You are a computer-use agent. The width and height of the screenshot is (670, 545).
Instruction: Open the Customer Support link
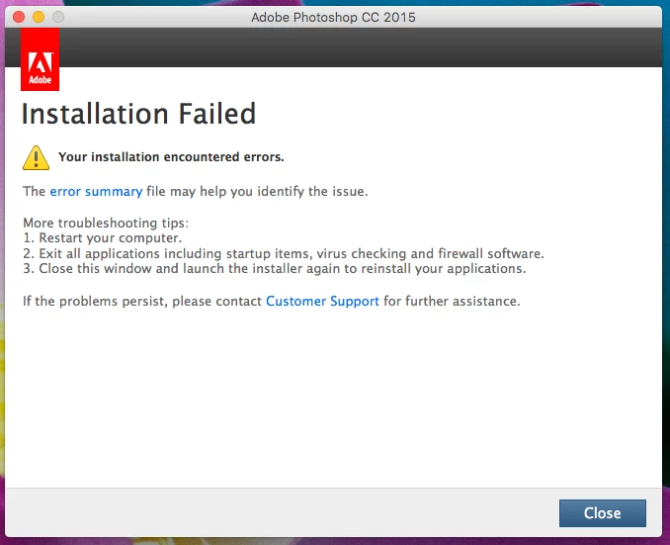click(x=322, y=301)
